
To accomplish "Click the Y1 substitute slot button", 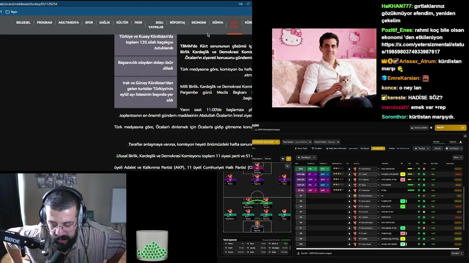I will pos(301,196).
